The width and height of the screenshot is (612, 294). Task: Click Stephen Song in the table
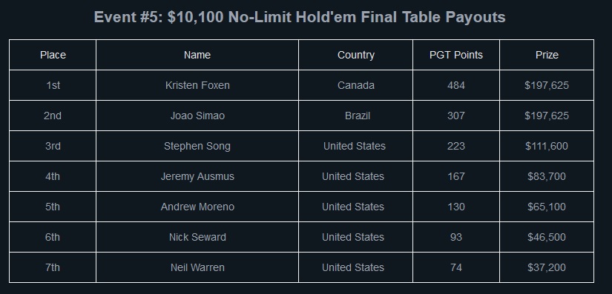(197, 146)
